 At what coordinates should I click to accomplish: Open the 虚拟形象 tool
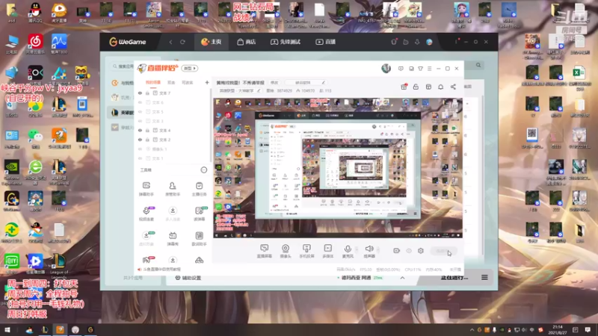[146, 238]
